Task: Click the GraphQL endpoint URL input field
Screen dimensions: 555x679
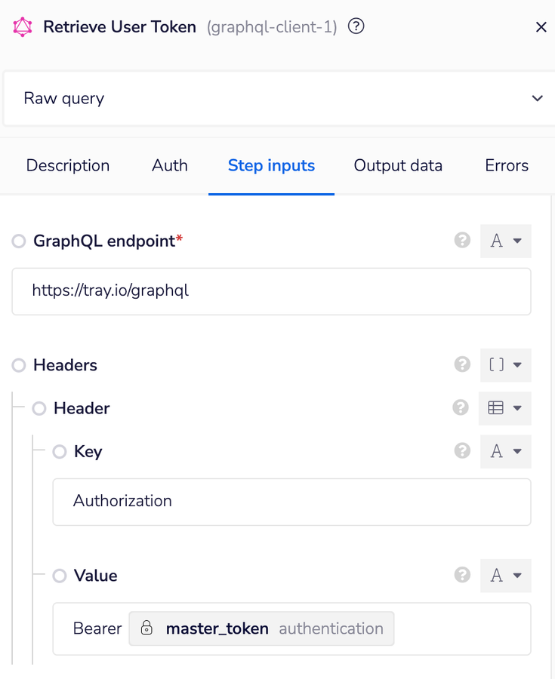Action: pos(271,290)
